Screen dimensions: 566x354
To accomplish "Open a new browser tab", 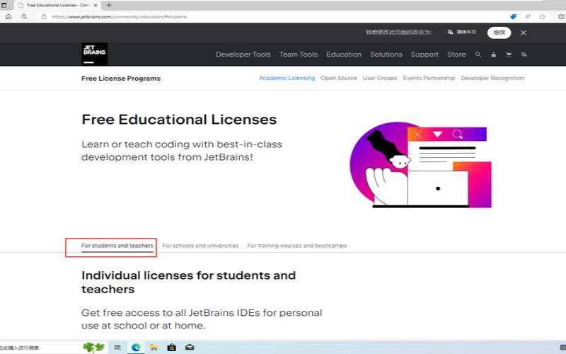I will (x=109, y=6).
